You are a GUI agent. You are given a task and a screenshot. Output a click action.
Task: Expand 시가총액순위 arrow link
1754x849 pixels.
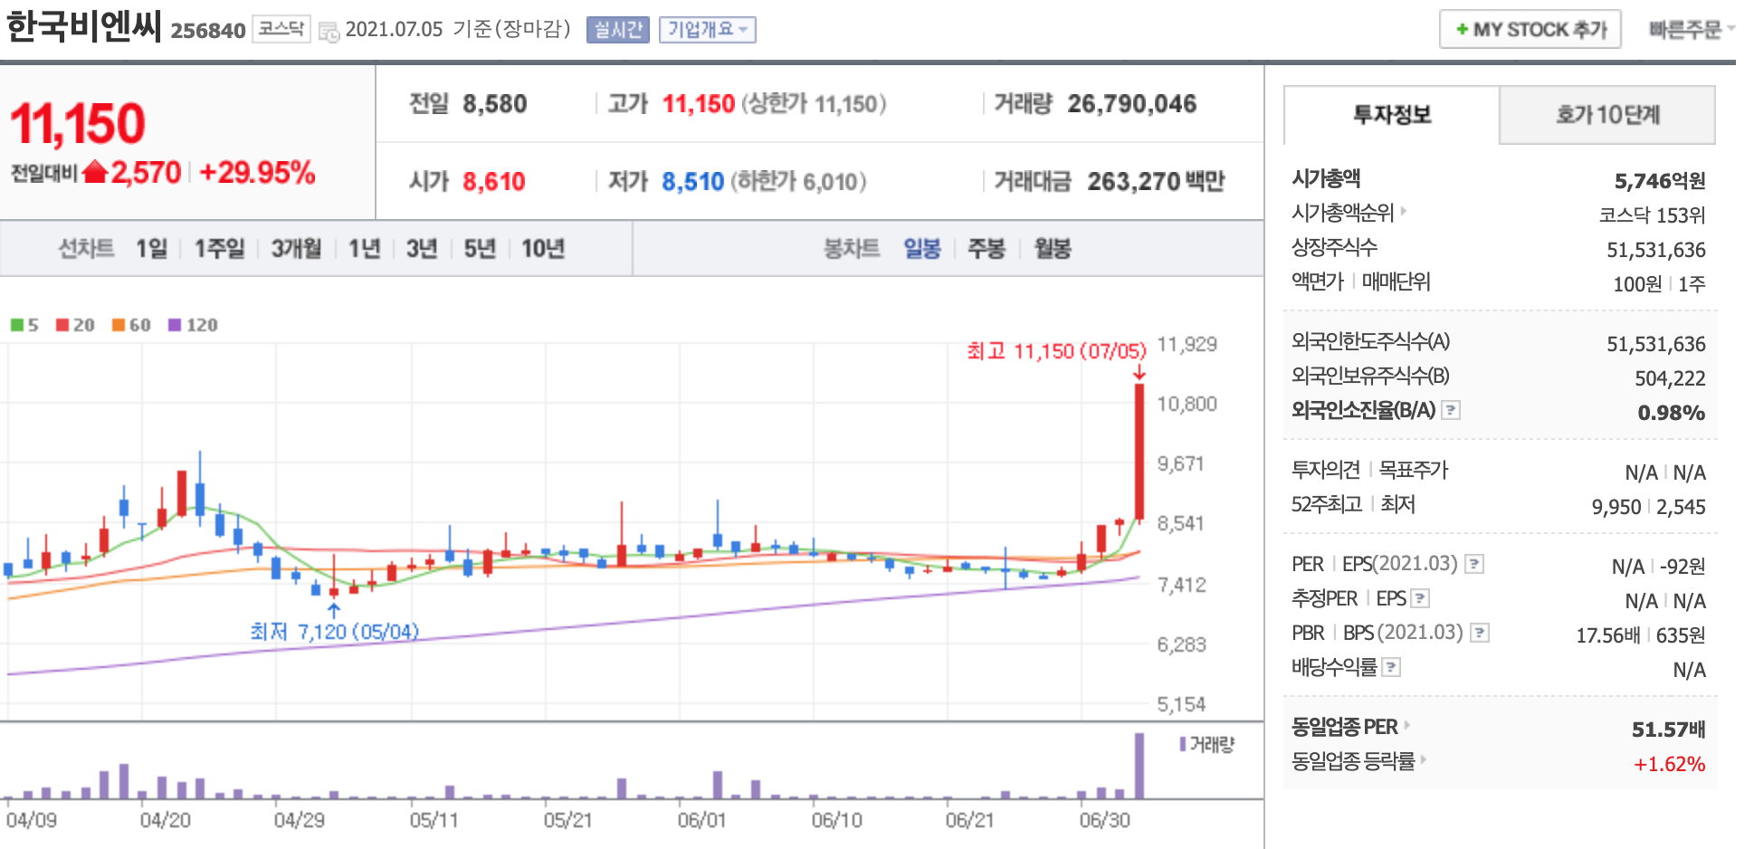click(1404, 211)
